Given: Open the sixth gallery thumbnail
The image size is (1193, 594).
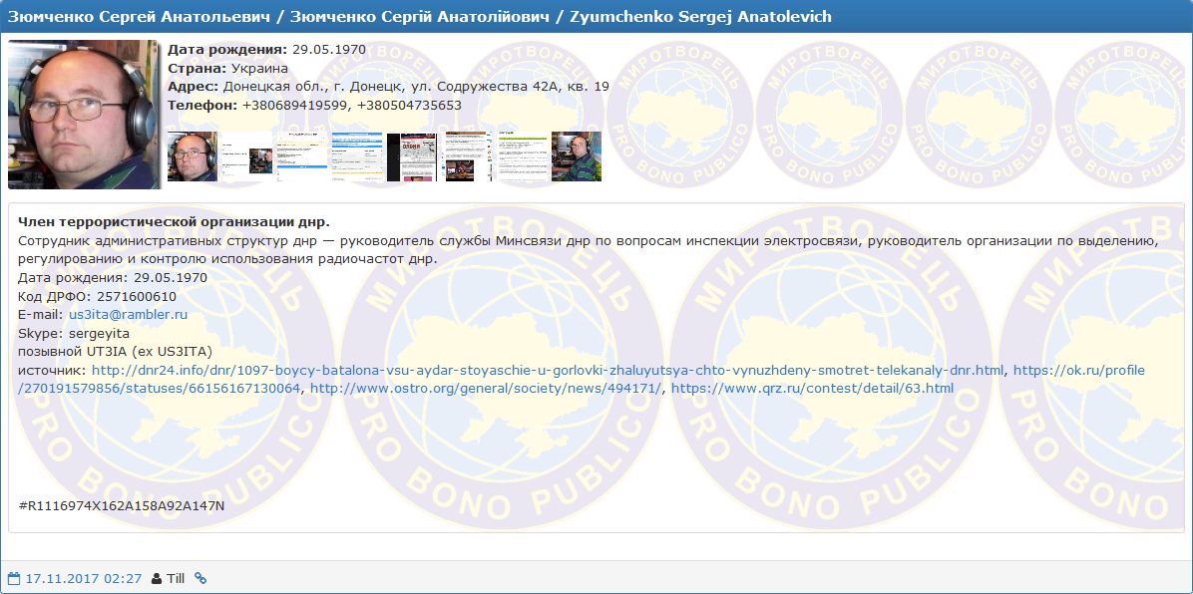Looking at the screenshot, I should click(x=467, y=156).
